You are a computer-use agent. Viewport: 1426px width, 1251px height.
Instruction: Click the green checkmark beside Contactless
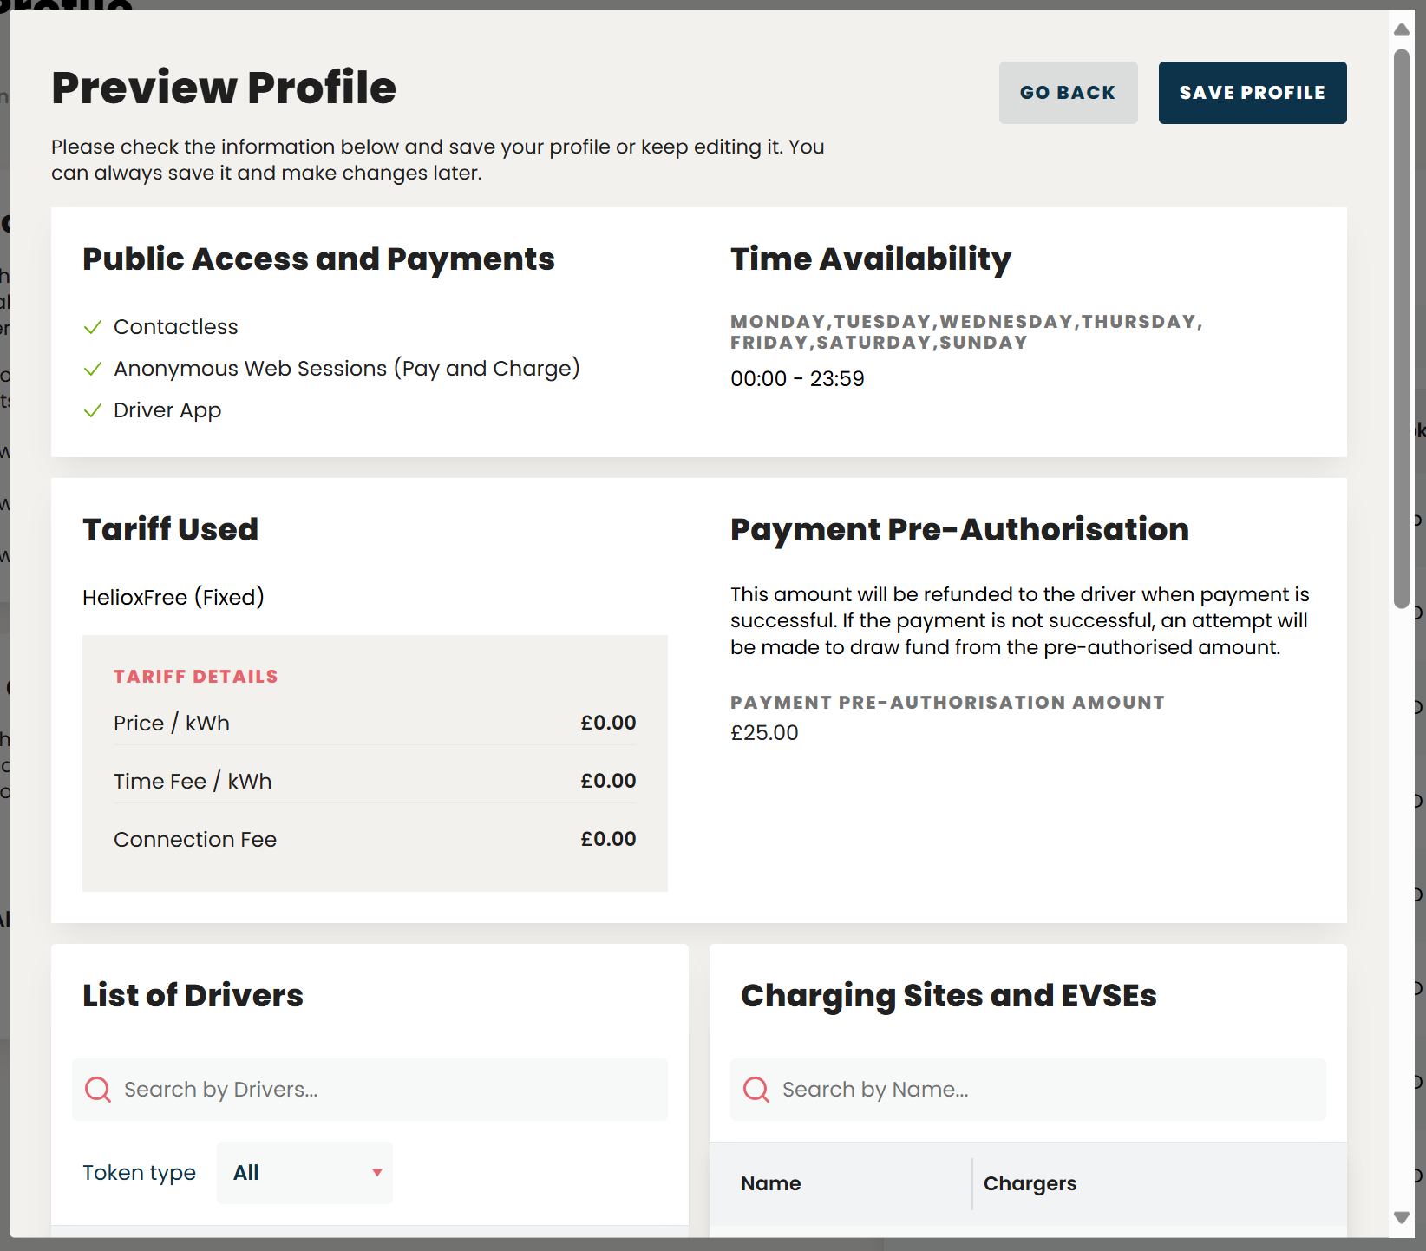(x=93, y=327)
